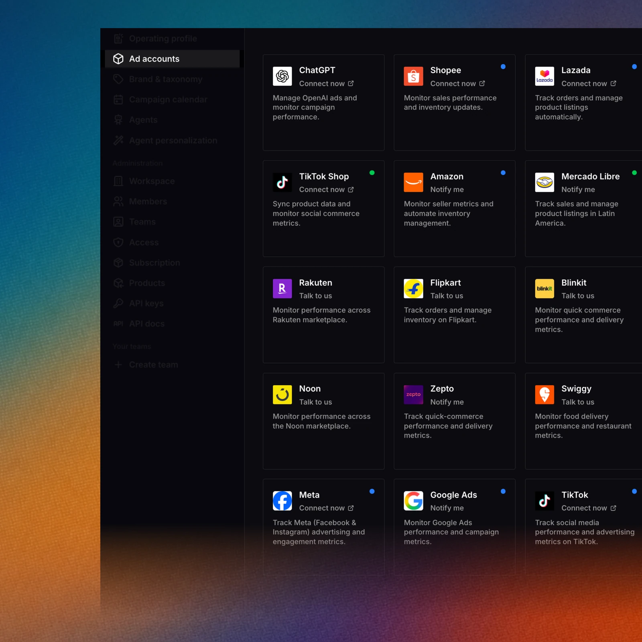The image size is (642, 642).
Task: Select Agents in the sidebar
Action: (172, 120)
